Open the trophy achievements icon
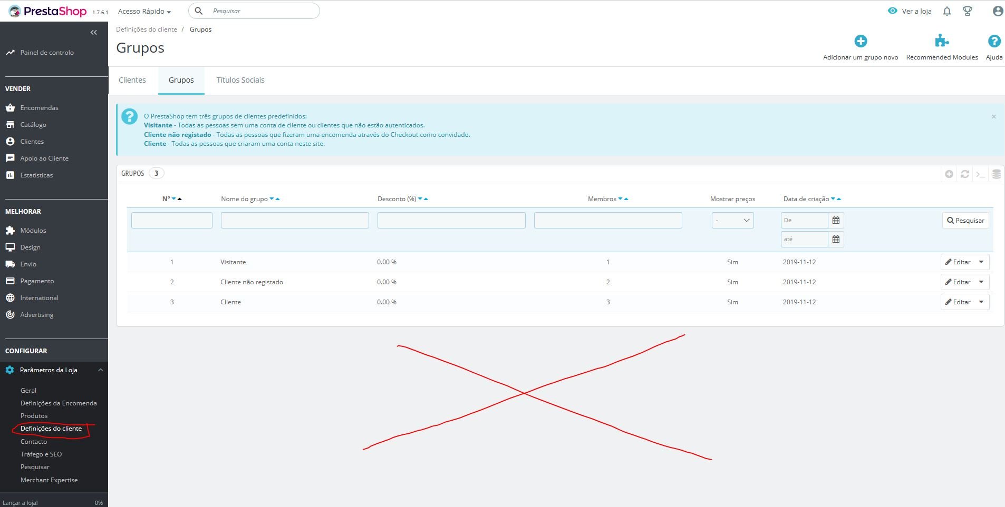The height and width of the screenshot is (507, 1005). [x=968, y=11]
